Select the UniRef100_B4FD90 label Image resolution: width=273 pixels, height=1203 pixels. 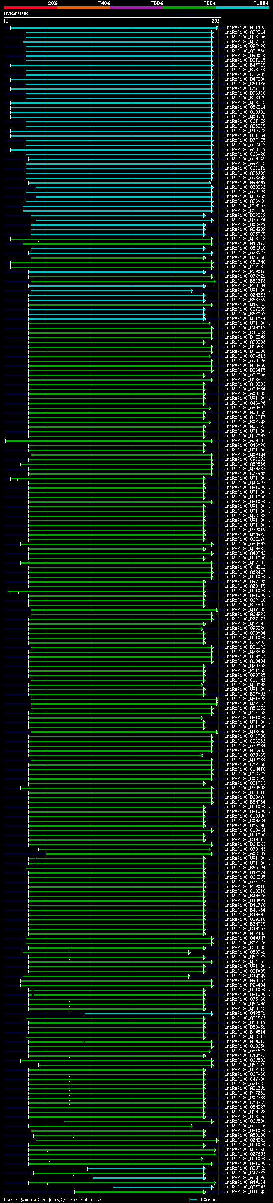click(x=245, y=79)
